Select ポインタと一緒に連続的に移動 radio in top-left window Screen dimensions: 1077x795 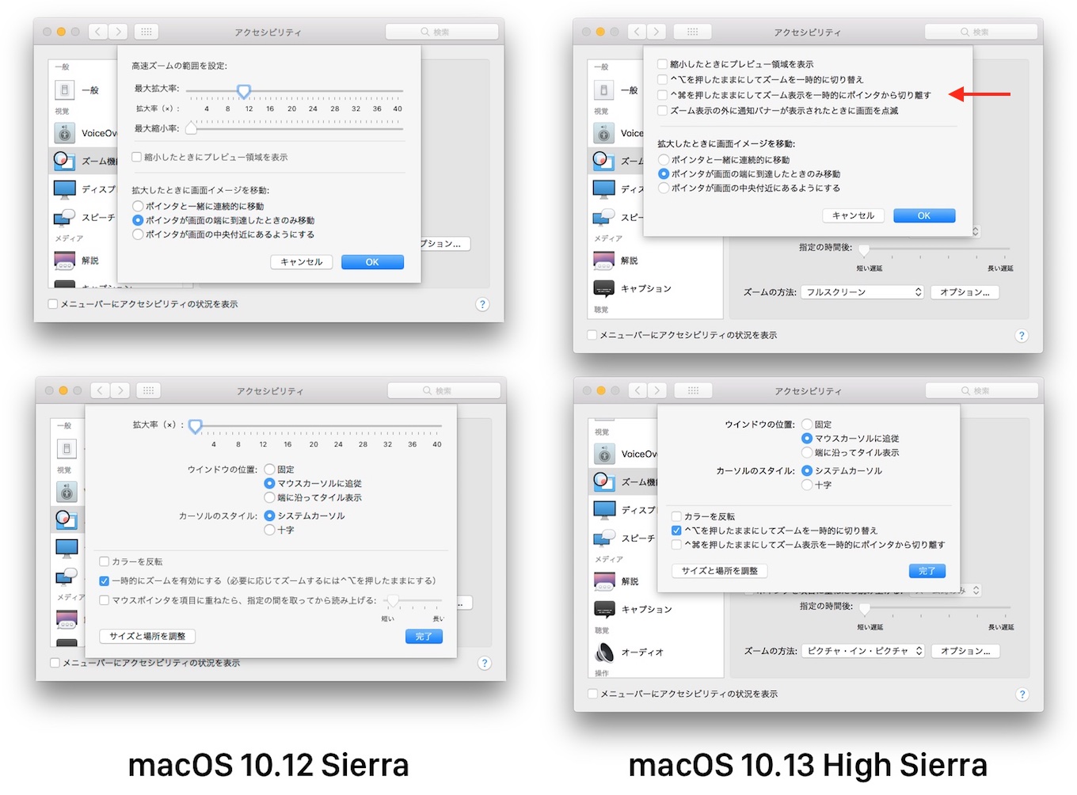coord(138,206)
